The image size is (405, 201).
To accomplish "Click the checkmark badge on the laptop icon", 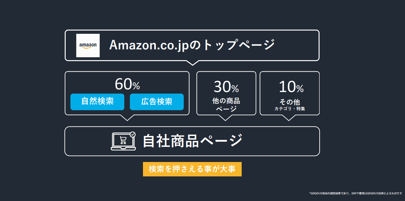I will click(132, 134).
